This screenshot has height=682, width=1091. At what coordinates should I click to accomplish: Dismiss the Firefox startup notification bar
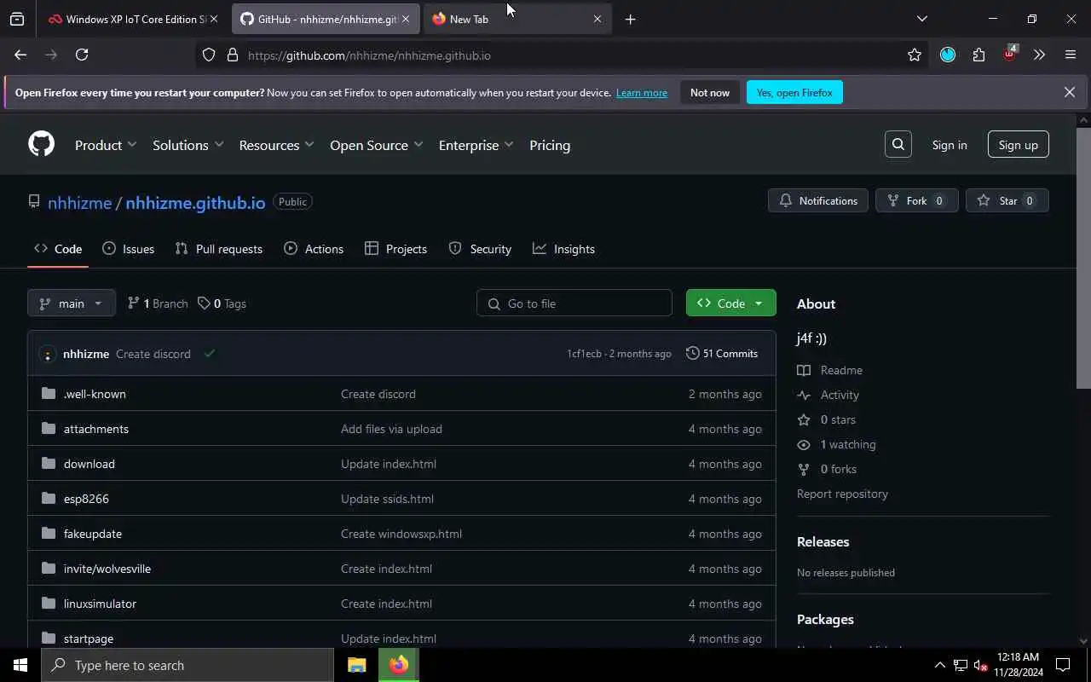[1070, 92]
